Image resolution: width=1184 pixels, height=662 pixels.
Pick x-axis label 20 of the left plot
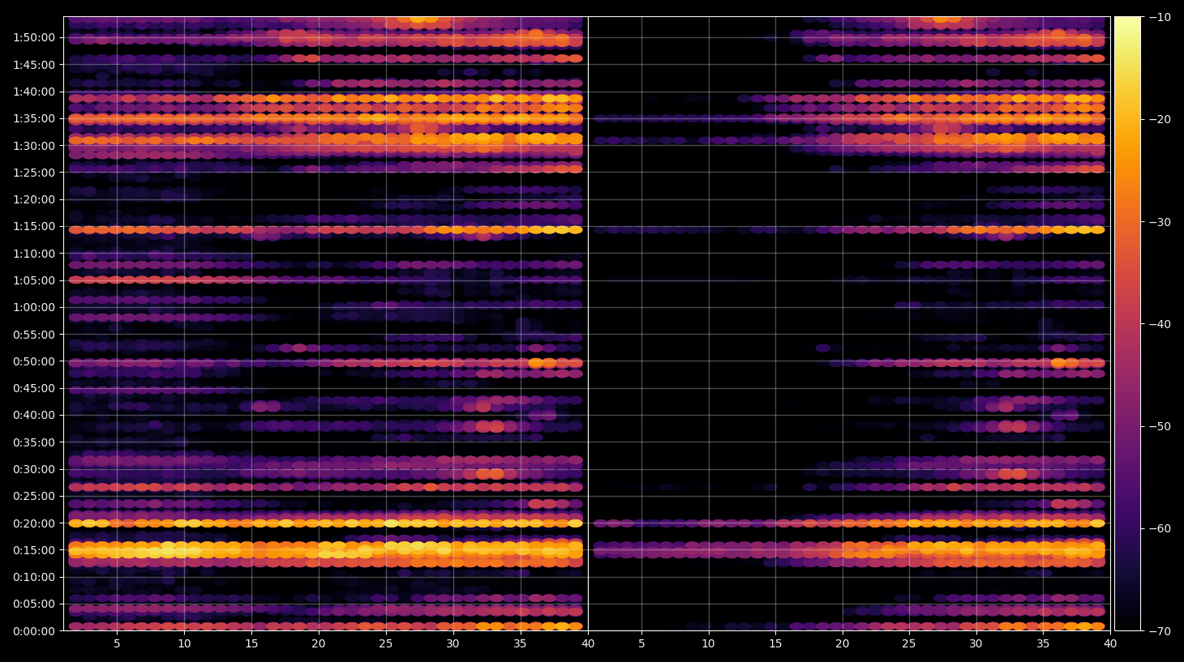[319, 644]
